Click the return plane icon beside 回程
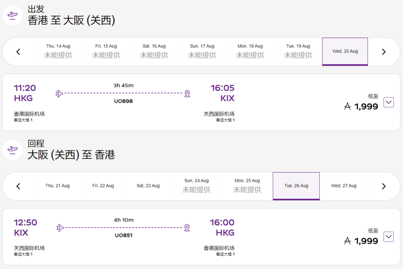Viewport: 403px width, 269px height. 12,150
